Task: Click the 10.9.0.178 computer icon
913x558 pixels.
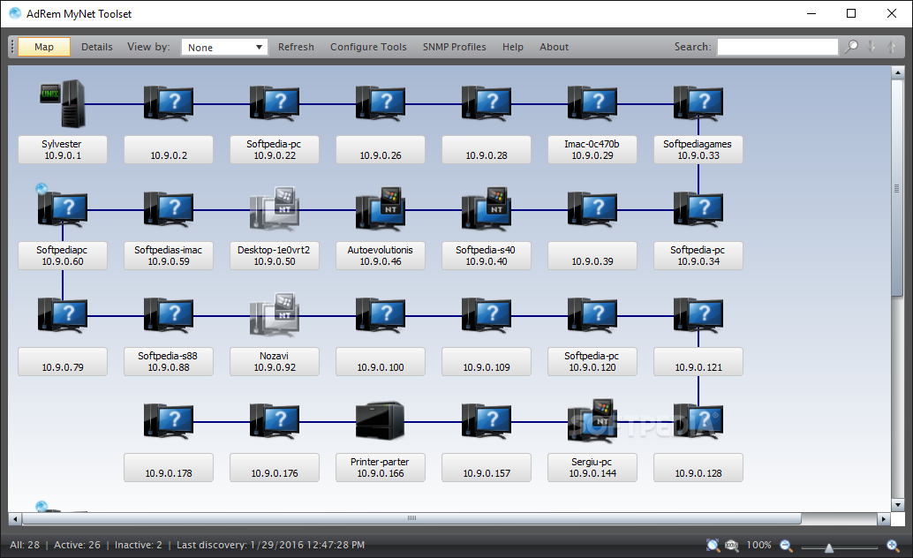Action: click(169, 420)
